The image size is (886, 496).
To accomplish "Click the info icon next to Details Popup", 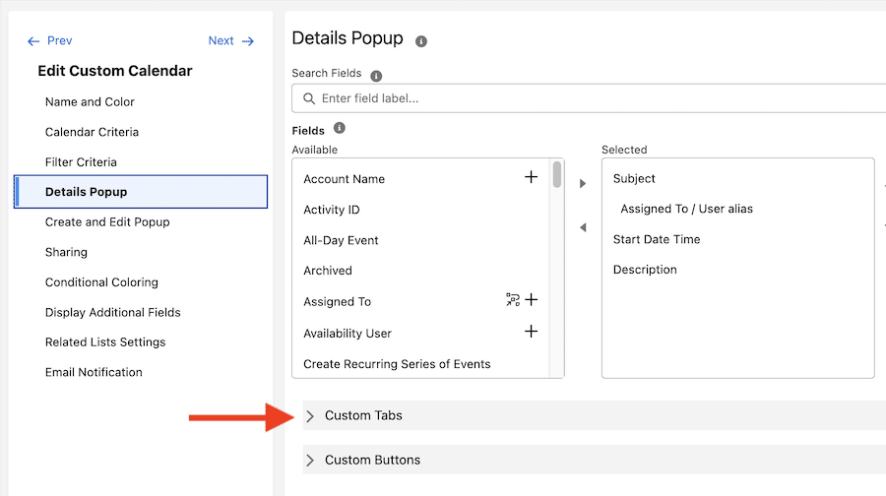I will 421,41.
